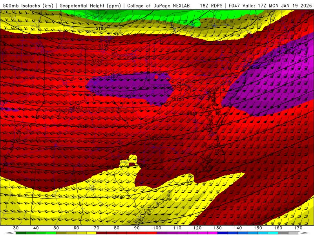The image size is (314, 235).
Task: Click the 5100 height contour label
Action: tap(100, 28)
